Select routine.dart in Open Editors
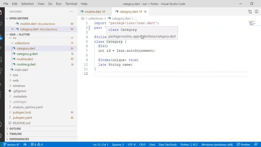Image resolution: width=261 pixels, height=147 pixels. tap(41, 24)
